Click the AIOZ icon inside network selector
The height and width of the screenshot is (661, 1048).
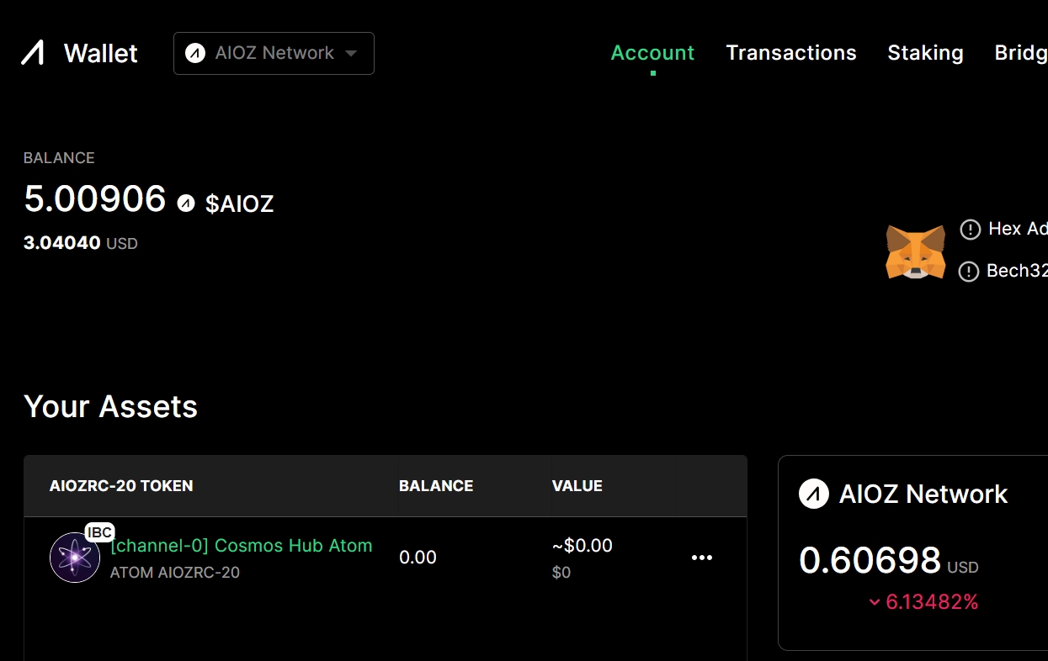click(x=195, y=54)
